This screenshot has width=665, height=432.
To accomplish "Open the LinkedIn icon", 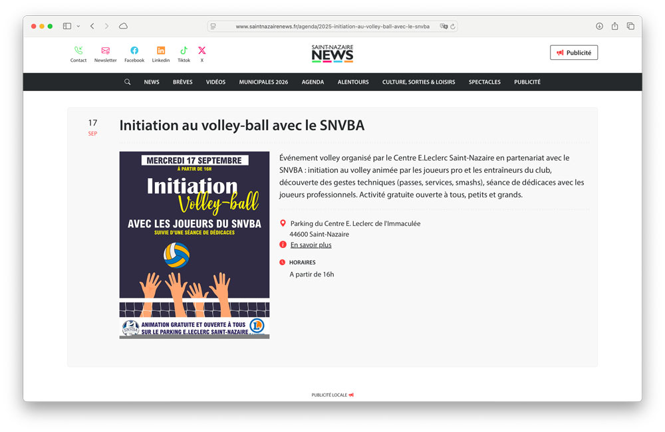I will (x=161, y=49).
